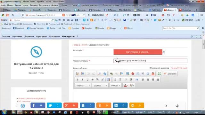Align text left in editor

pos(143,80)
